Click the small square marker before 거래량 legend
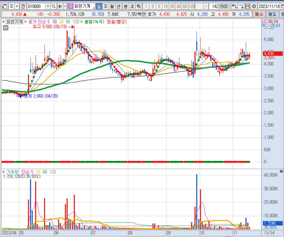 [x=4, y=172]
